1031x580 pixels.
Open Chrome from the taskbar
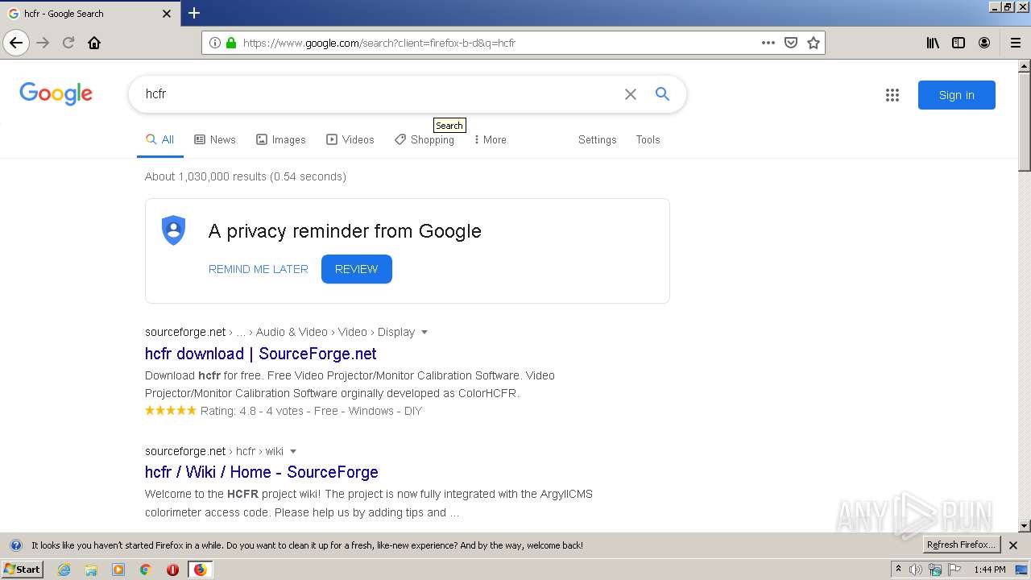click(x=146, y=570)
